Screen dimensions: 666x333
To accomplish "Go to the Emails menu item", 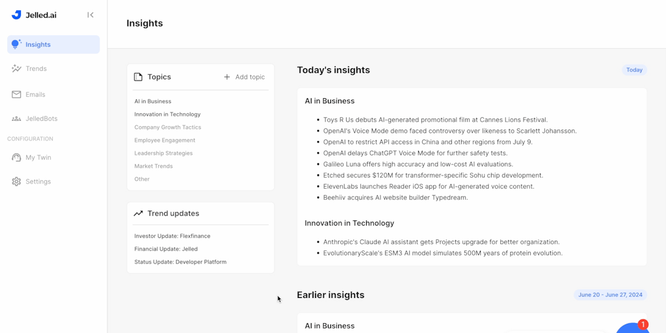I will tap(36, 94).
